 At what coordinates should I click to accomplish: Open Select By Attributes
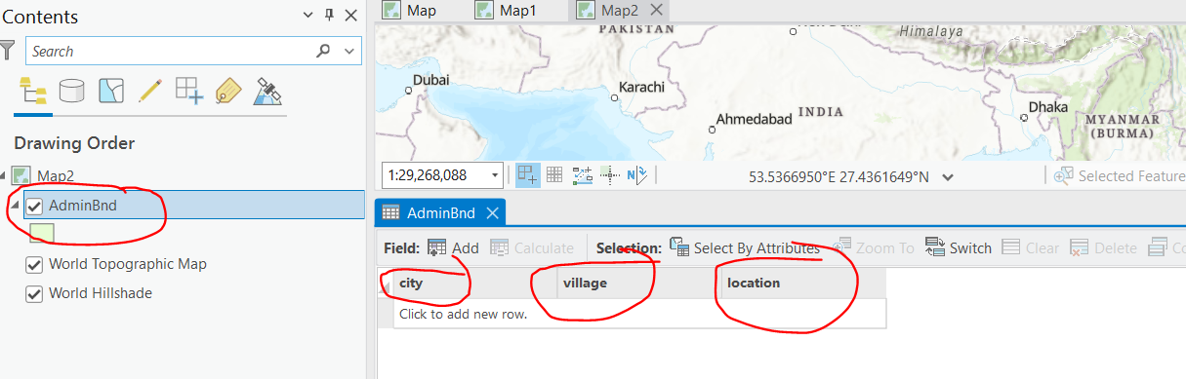click(745, 248)
